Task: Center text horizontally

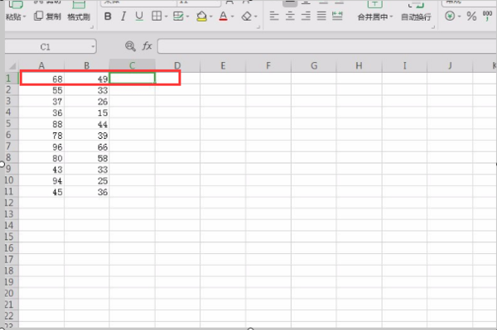Action: pyautogui.click(x=290, y=16)
